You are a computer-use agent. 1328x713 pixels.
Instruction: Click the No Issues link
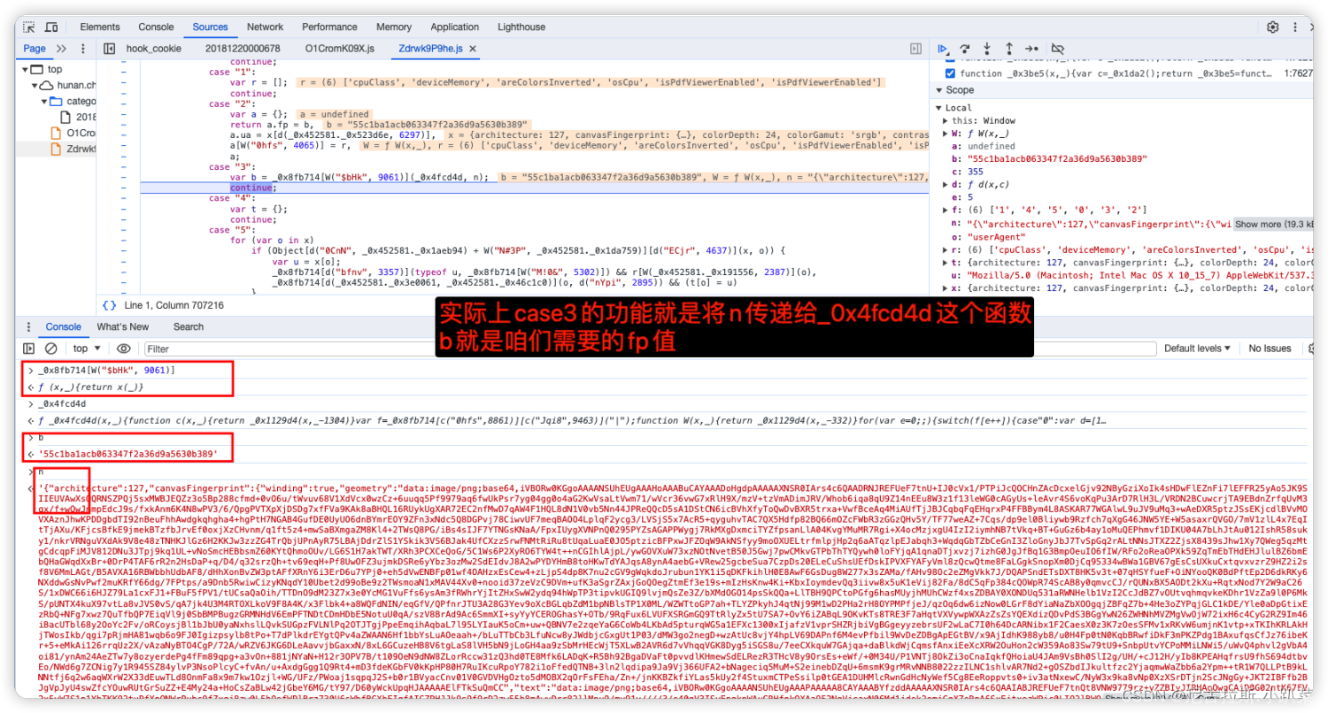click(x=1270, y=348)
